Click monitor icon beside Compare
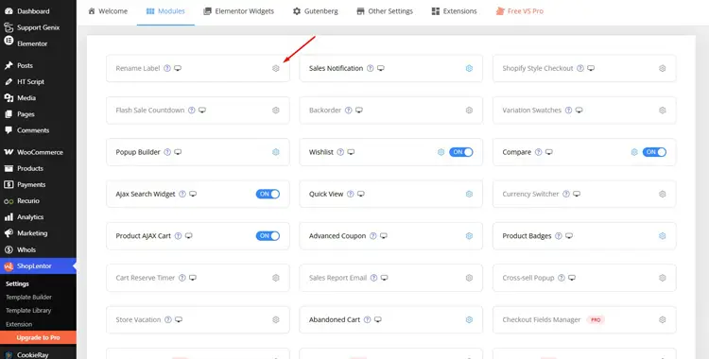This screenshot has width=709, height=359. 549,152
